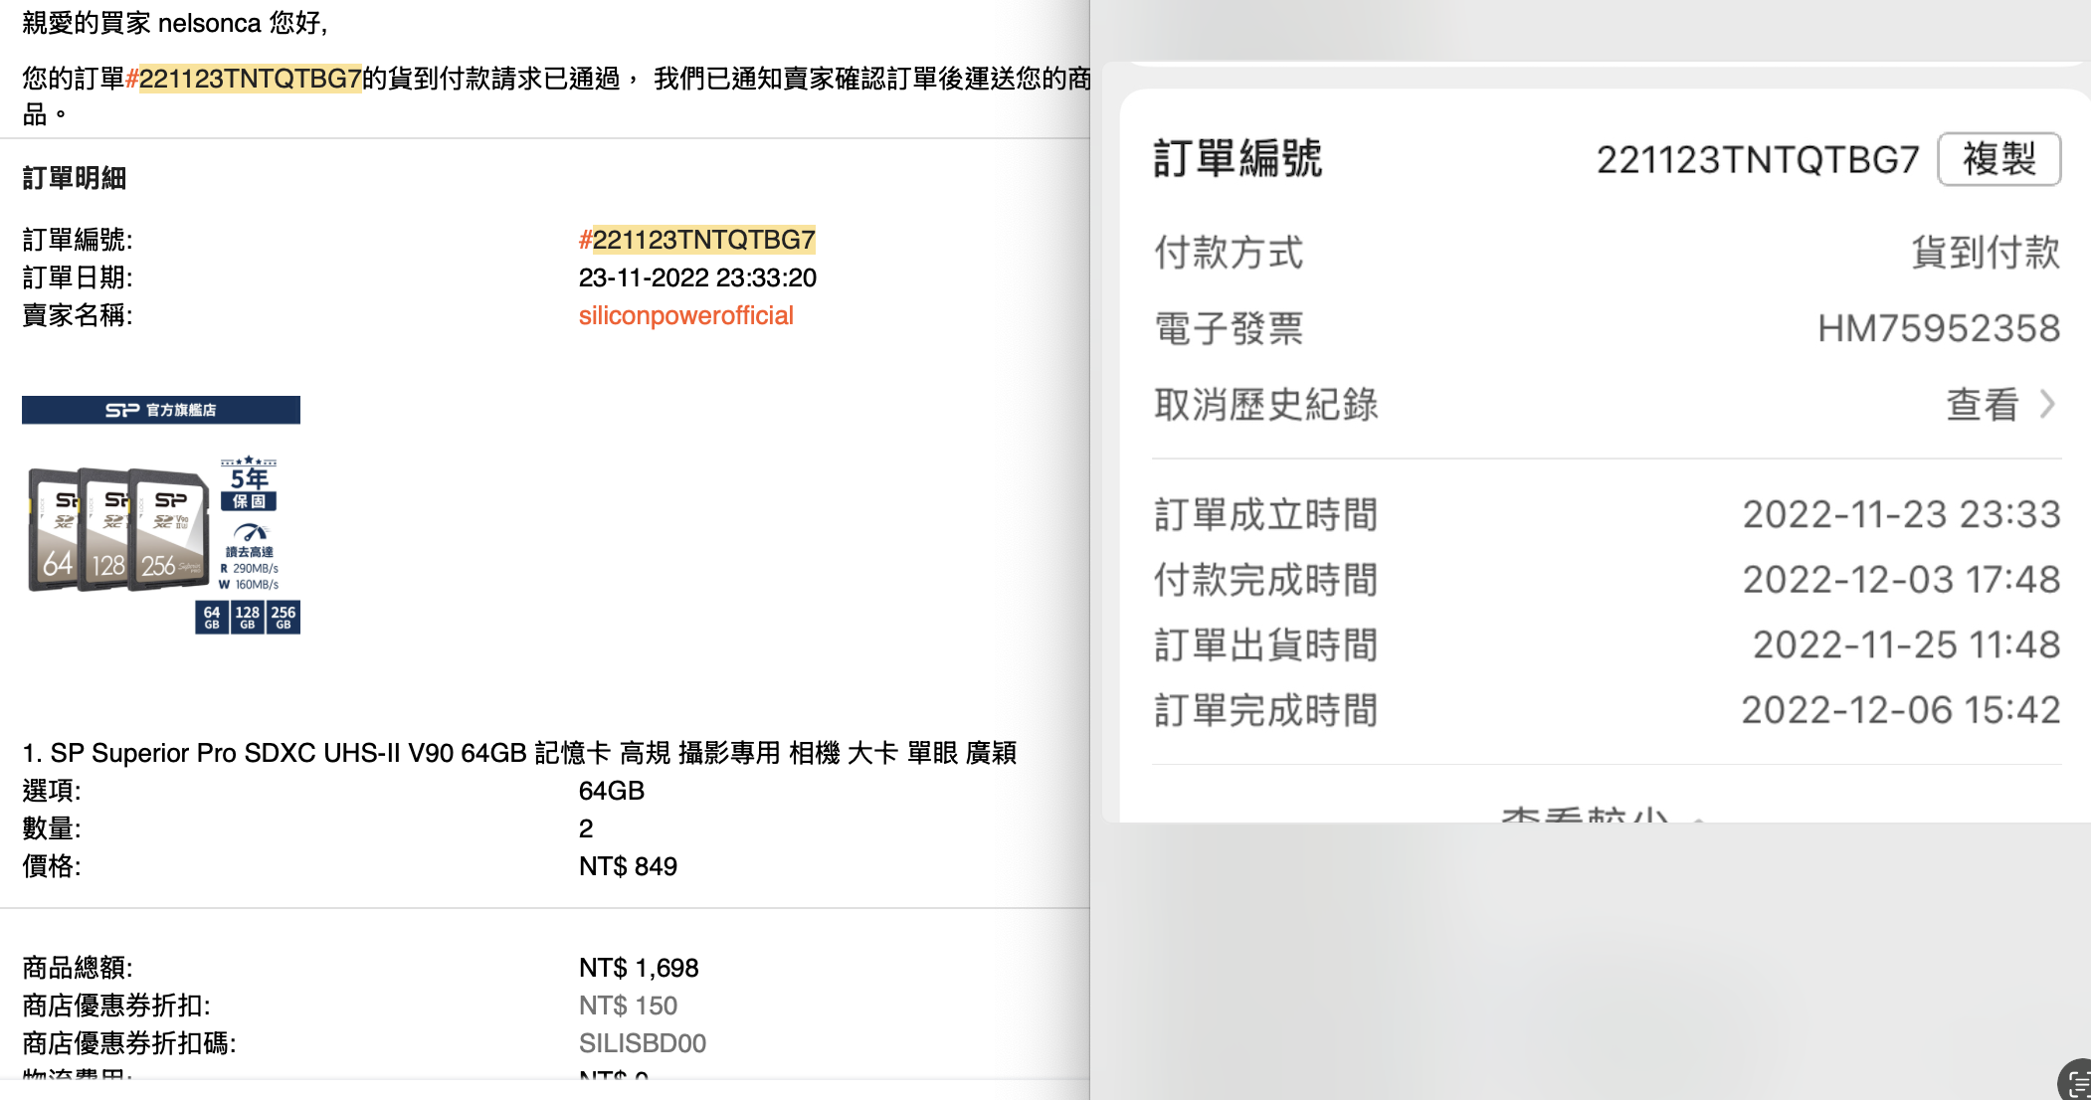Image resolution: width=2091 pixels, height=1100 pixels.
Task: Click the 256 SD card image
Action: click(x=169, y=530)
